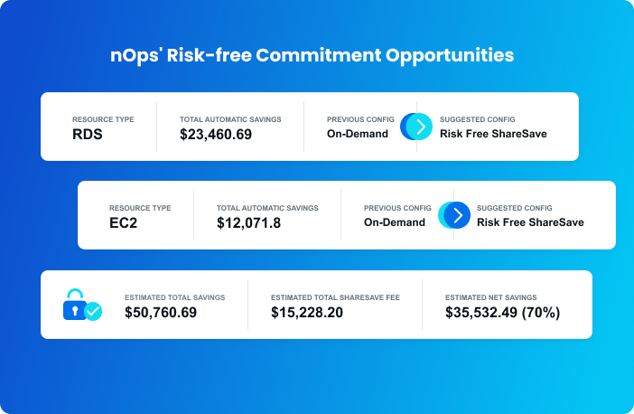Click Previous Config label in RDS row
The image size is (634, 414).
pos(360,119)
